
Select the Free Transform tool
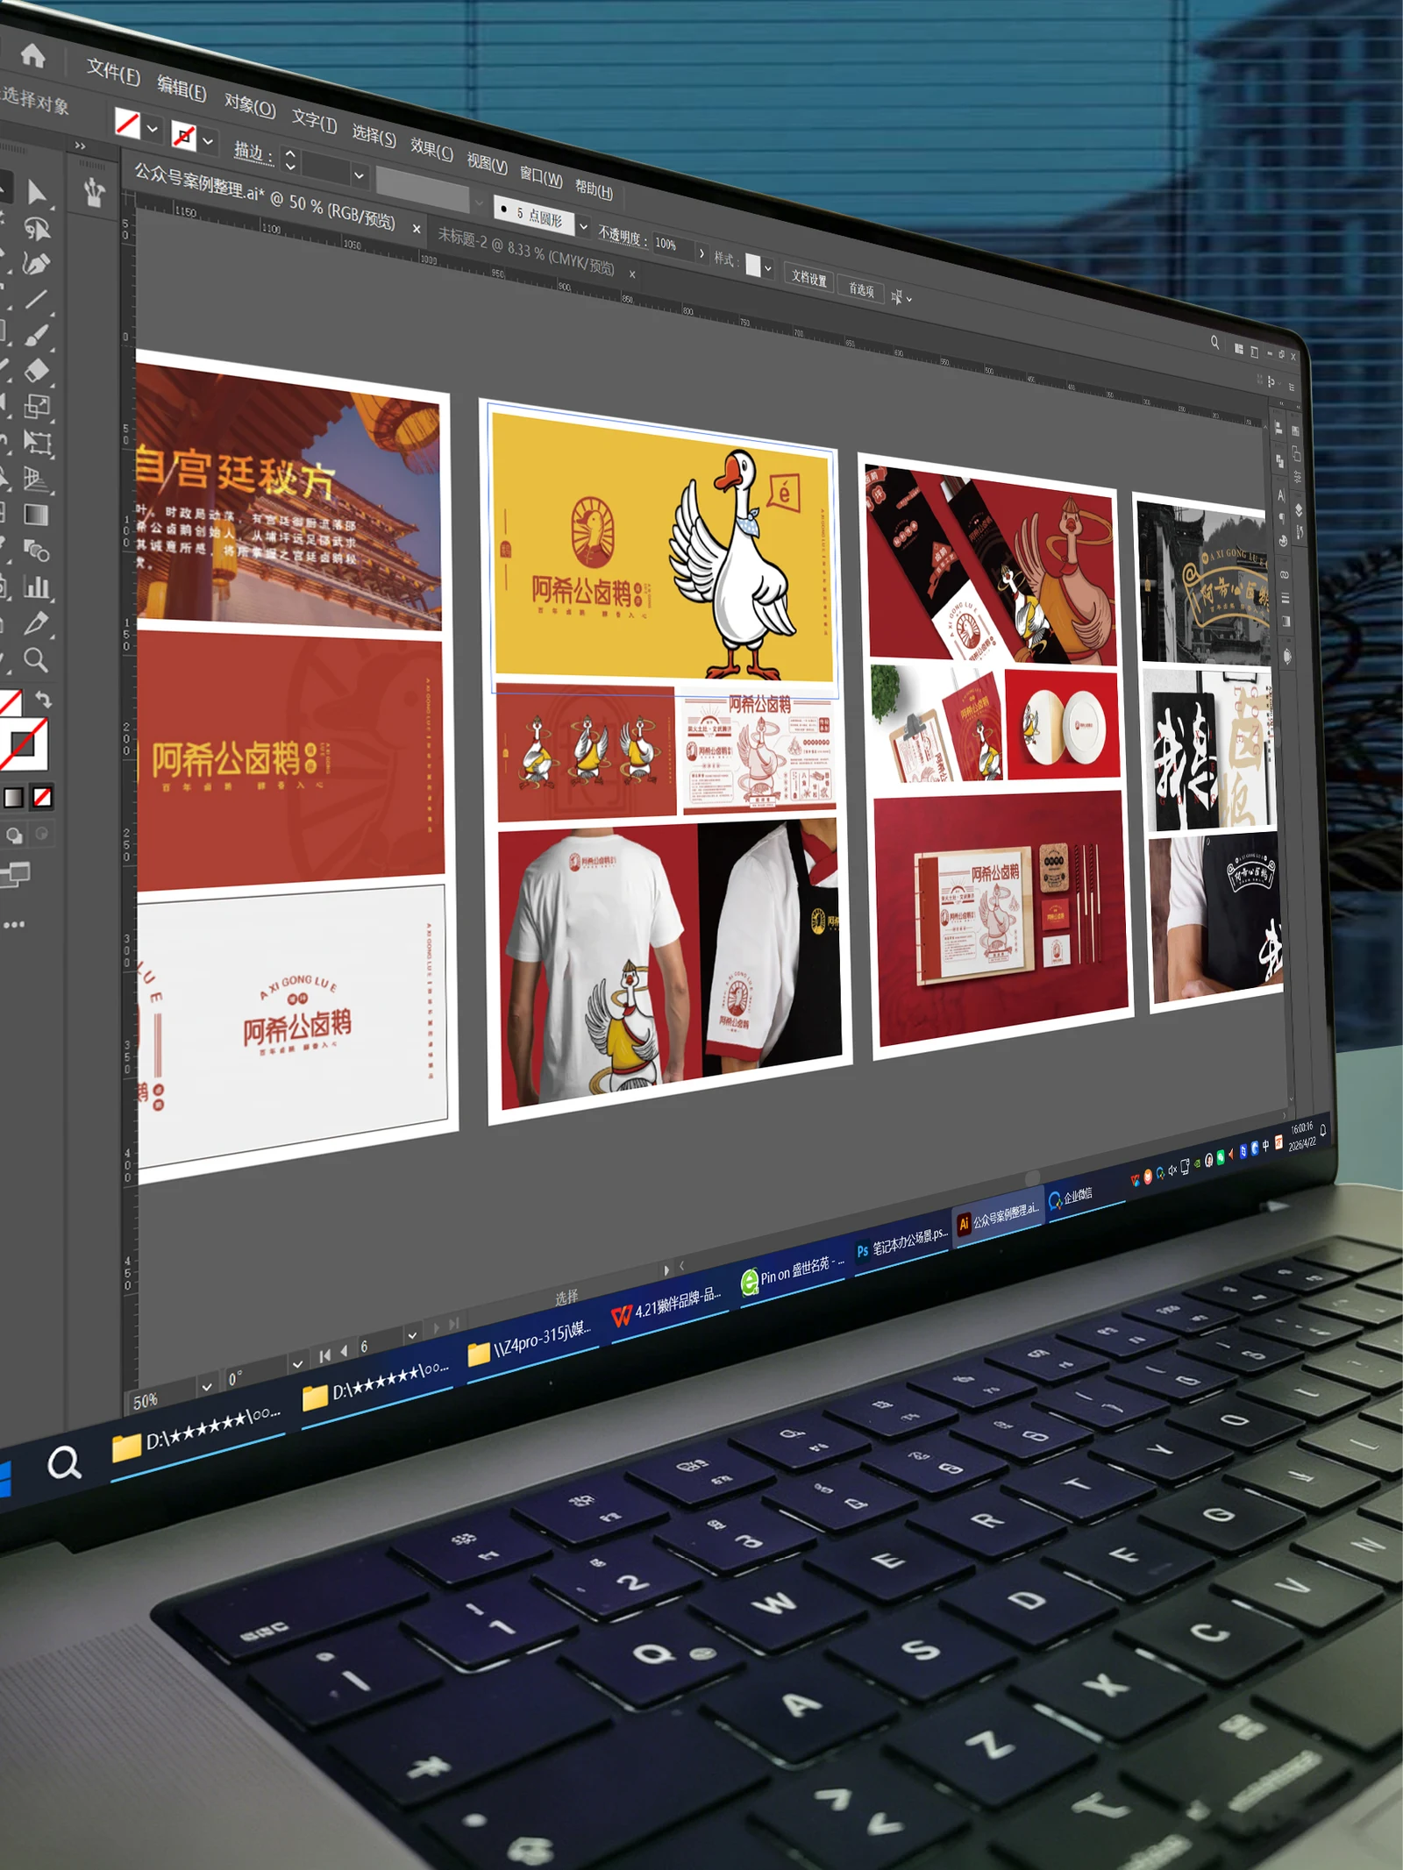pos(37,443)
